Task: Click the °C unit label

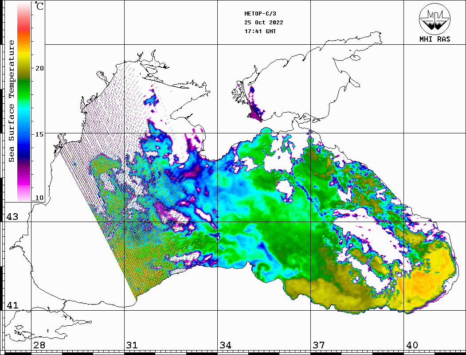Action: 39,6
